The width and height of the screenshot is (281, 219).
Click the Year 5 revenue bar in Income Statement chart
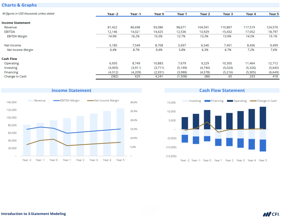120,132
